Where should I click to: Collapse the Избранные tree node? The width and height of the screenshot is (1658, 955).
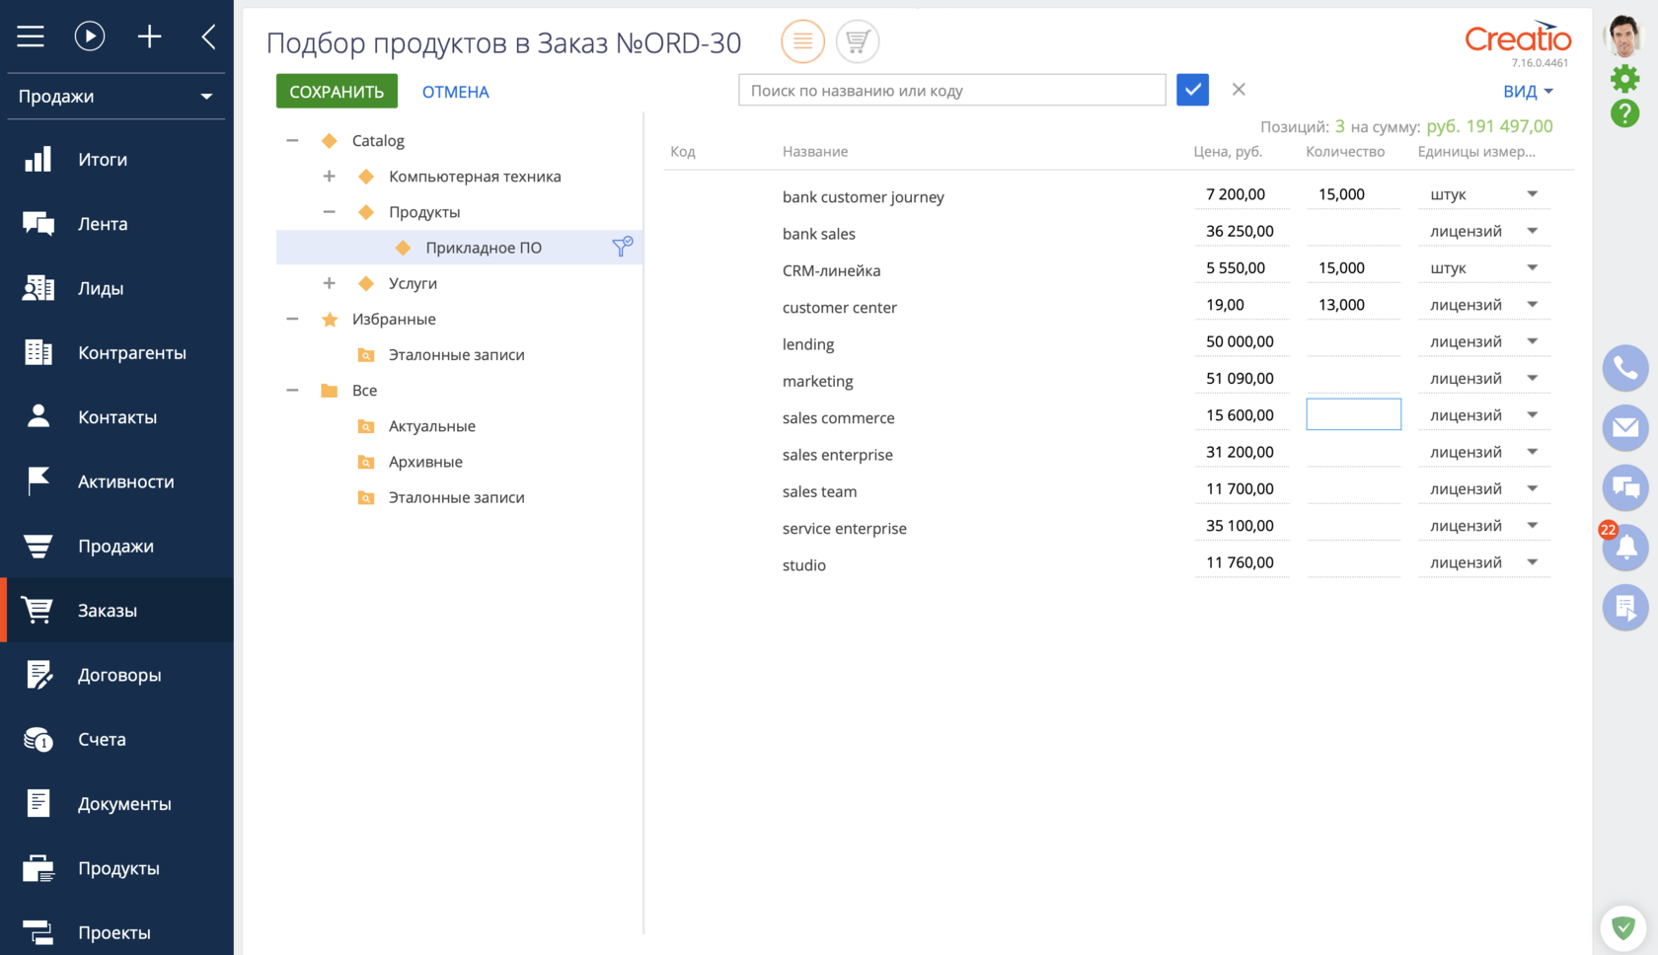coord(292,319)
